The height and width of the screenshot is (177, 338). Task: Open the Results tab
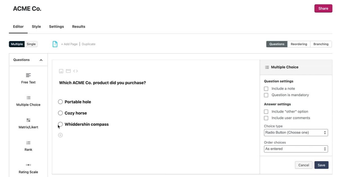[79, 27]
